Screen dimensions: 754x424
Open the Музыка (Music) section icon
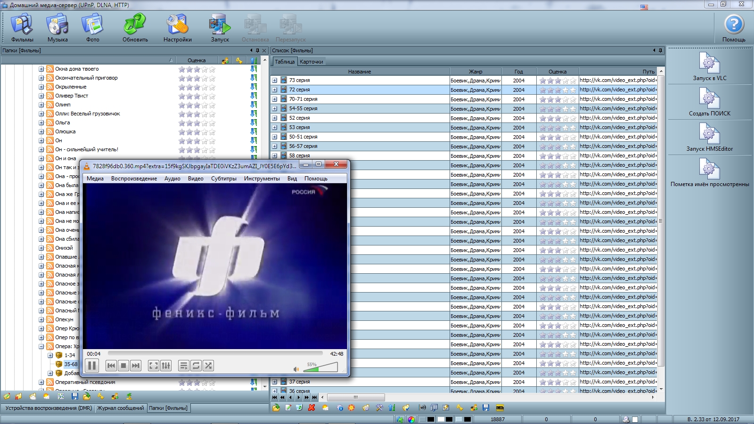pos(57,25)
